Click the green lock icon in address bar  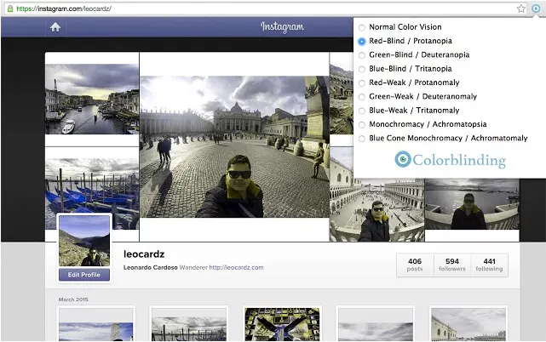[10, 9]
